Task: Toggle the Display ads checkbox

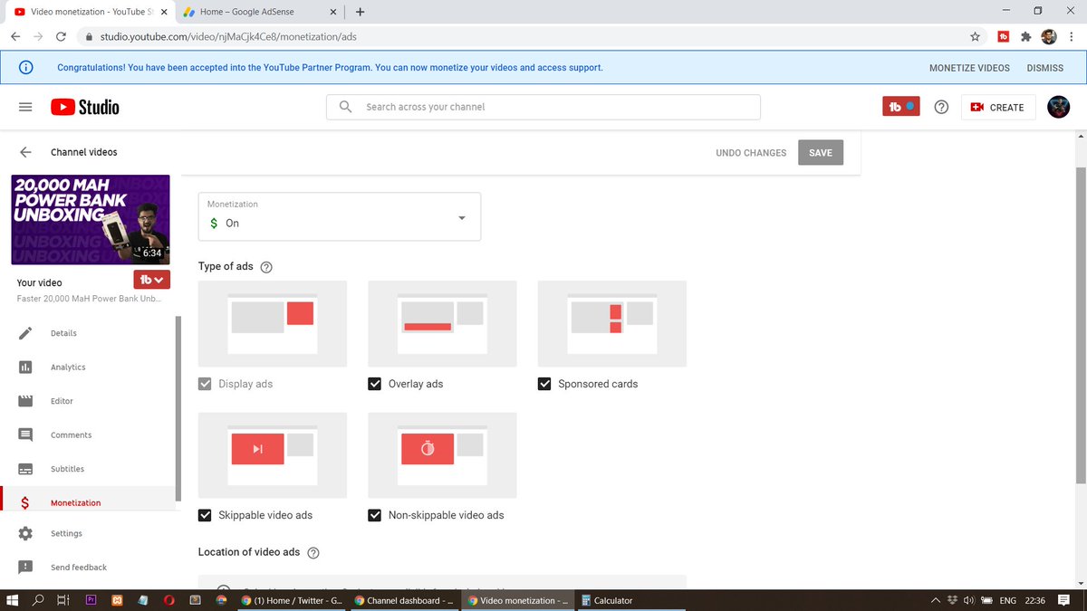Action: coord(205,384)
